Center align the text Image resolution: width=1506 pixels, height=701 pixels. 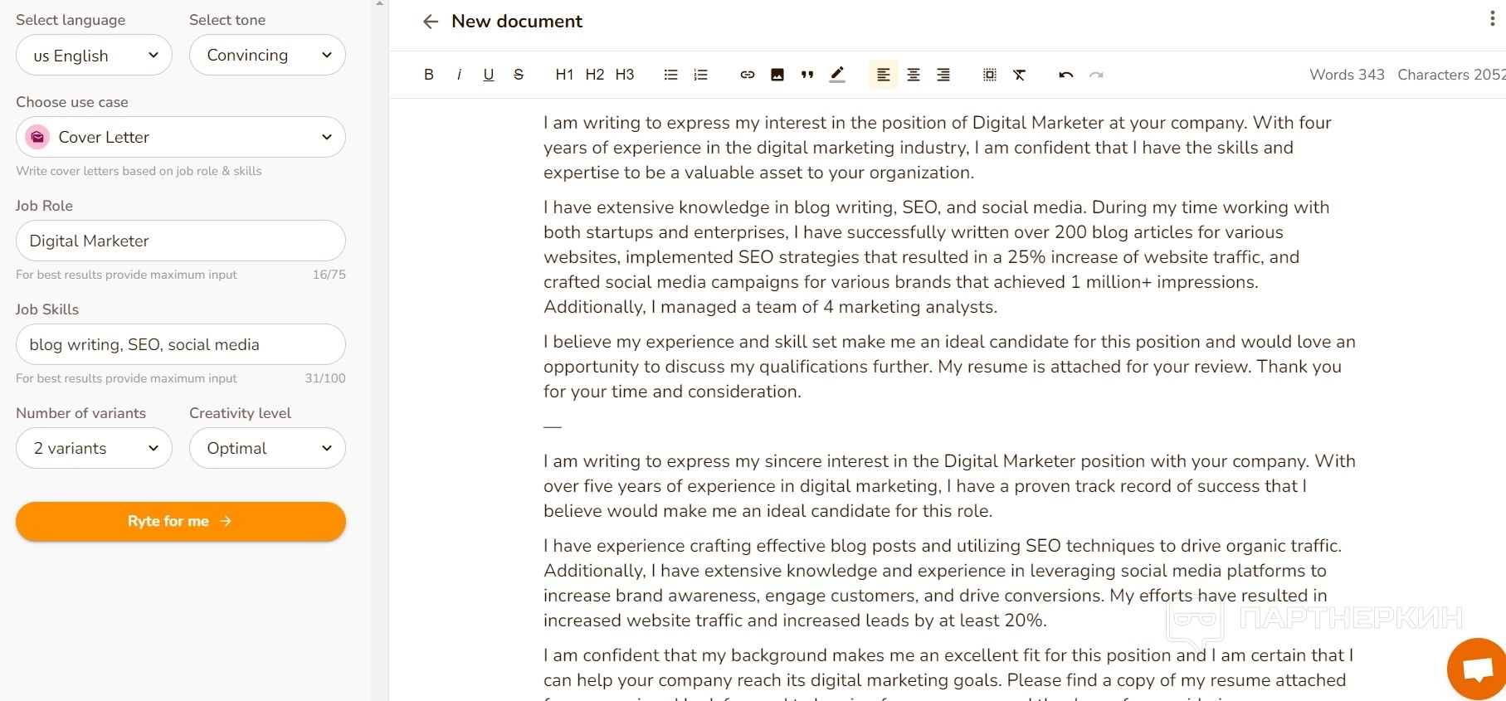[914, 75]
